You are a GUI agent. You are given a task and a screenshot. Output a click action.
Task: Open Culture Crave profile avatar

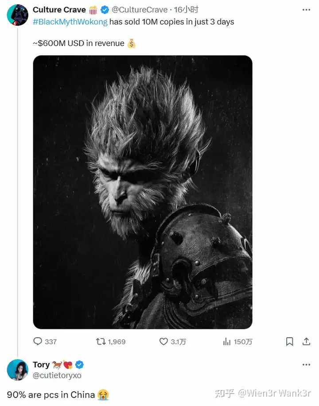18,15
